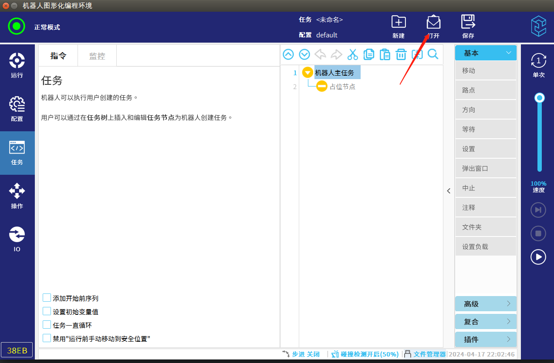Check the 设置初始变量值 option
Image resolution: width=554 pixels, height=363 pixels.
point(47,311)
